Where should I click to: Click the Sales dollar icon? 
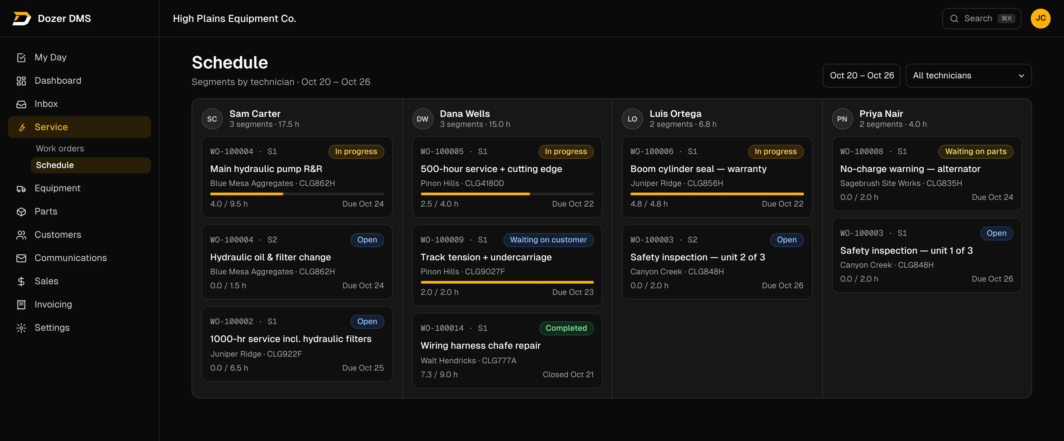coord(21,281)
